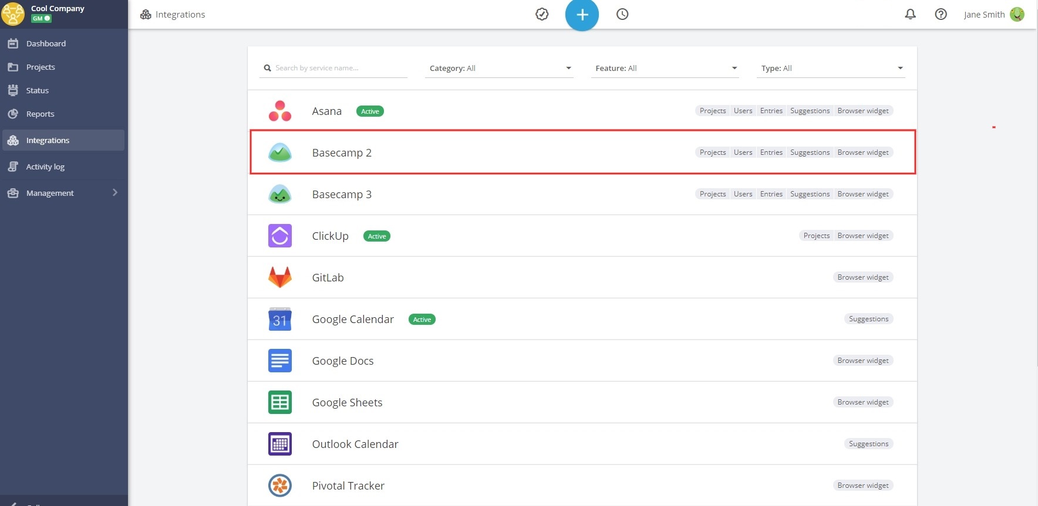Click the Suggestions tag in the Asana row
Image resolution: width=1038 pixels, height=506 pixels.
coord(810,111)
